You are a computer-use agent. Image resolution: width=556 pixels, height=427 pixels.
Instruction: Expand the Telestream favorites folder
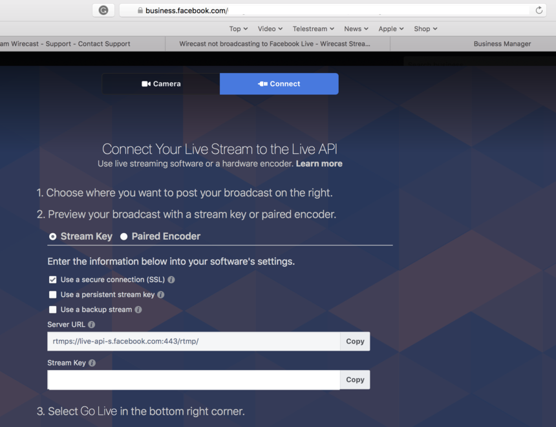[314, 28]
